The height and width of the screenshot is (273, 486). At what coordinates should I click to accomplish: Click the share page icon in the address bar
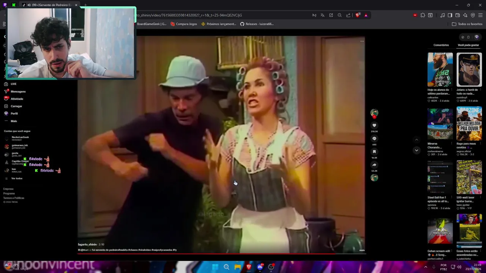pyautogui.click(x=348, y=15)
